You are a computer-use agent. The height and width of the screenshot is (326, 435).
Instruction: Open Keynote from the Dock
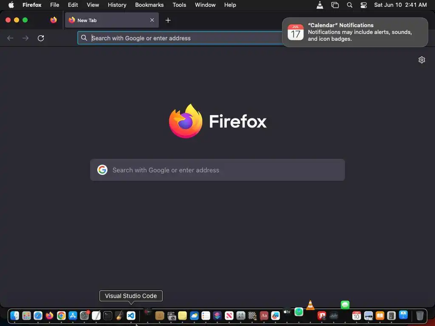pyautogui.click(x=403, y=315)
